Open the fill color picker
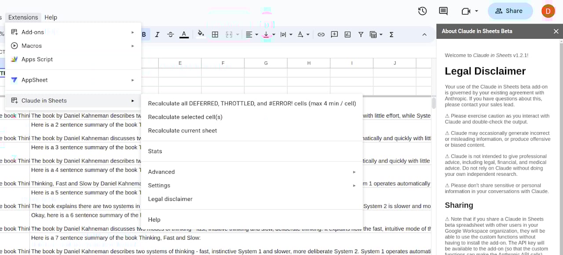This screenshot has height=255, width=563. tap(201, 34)
